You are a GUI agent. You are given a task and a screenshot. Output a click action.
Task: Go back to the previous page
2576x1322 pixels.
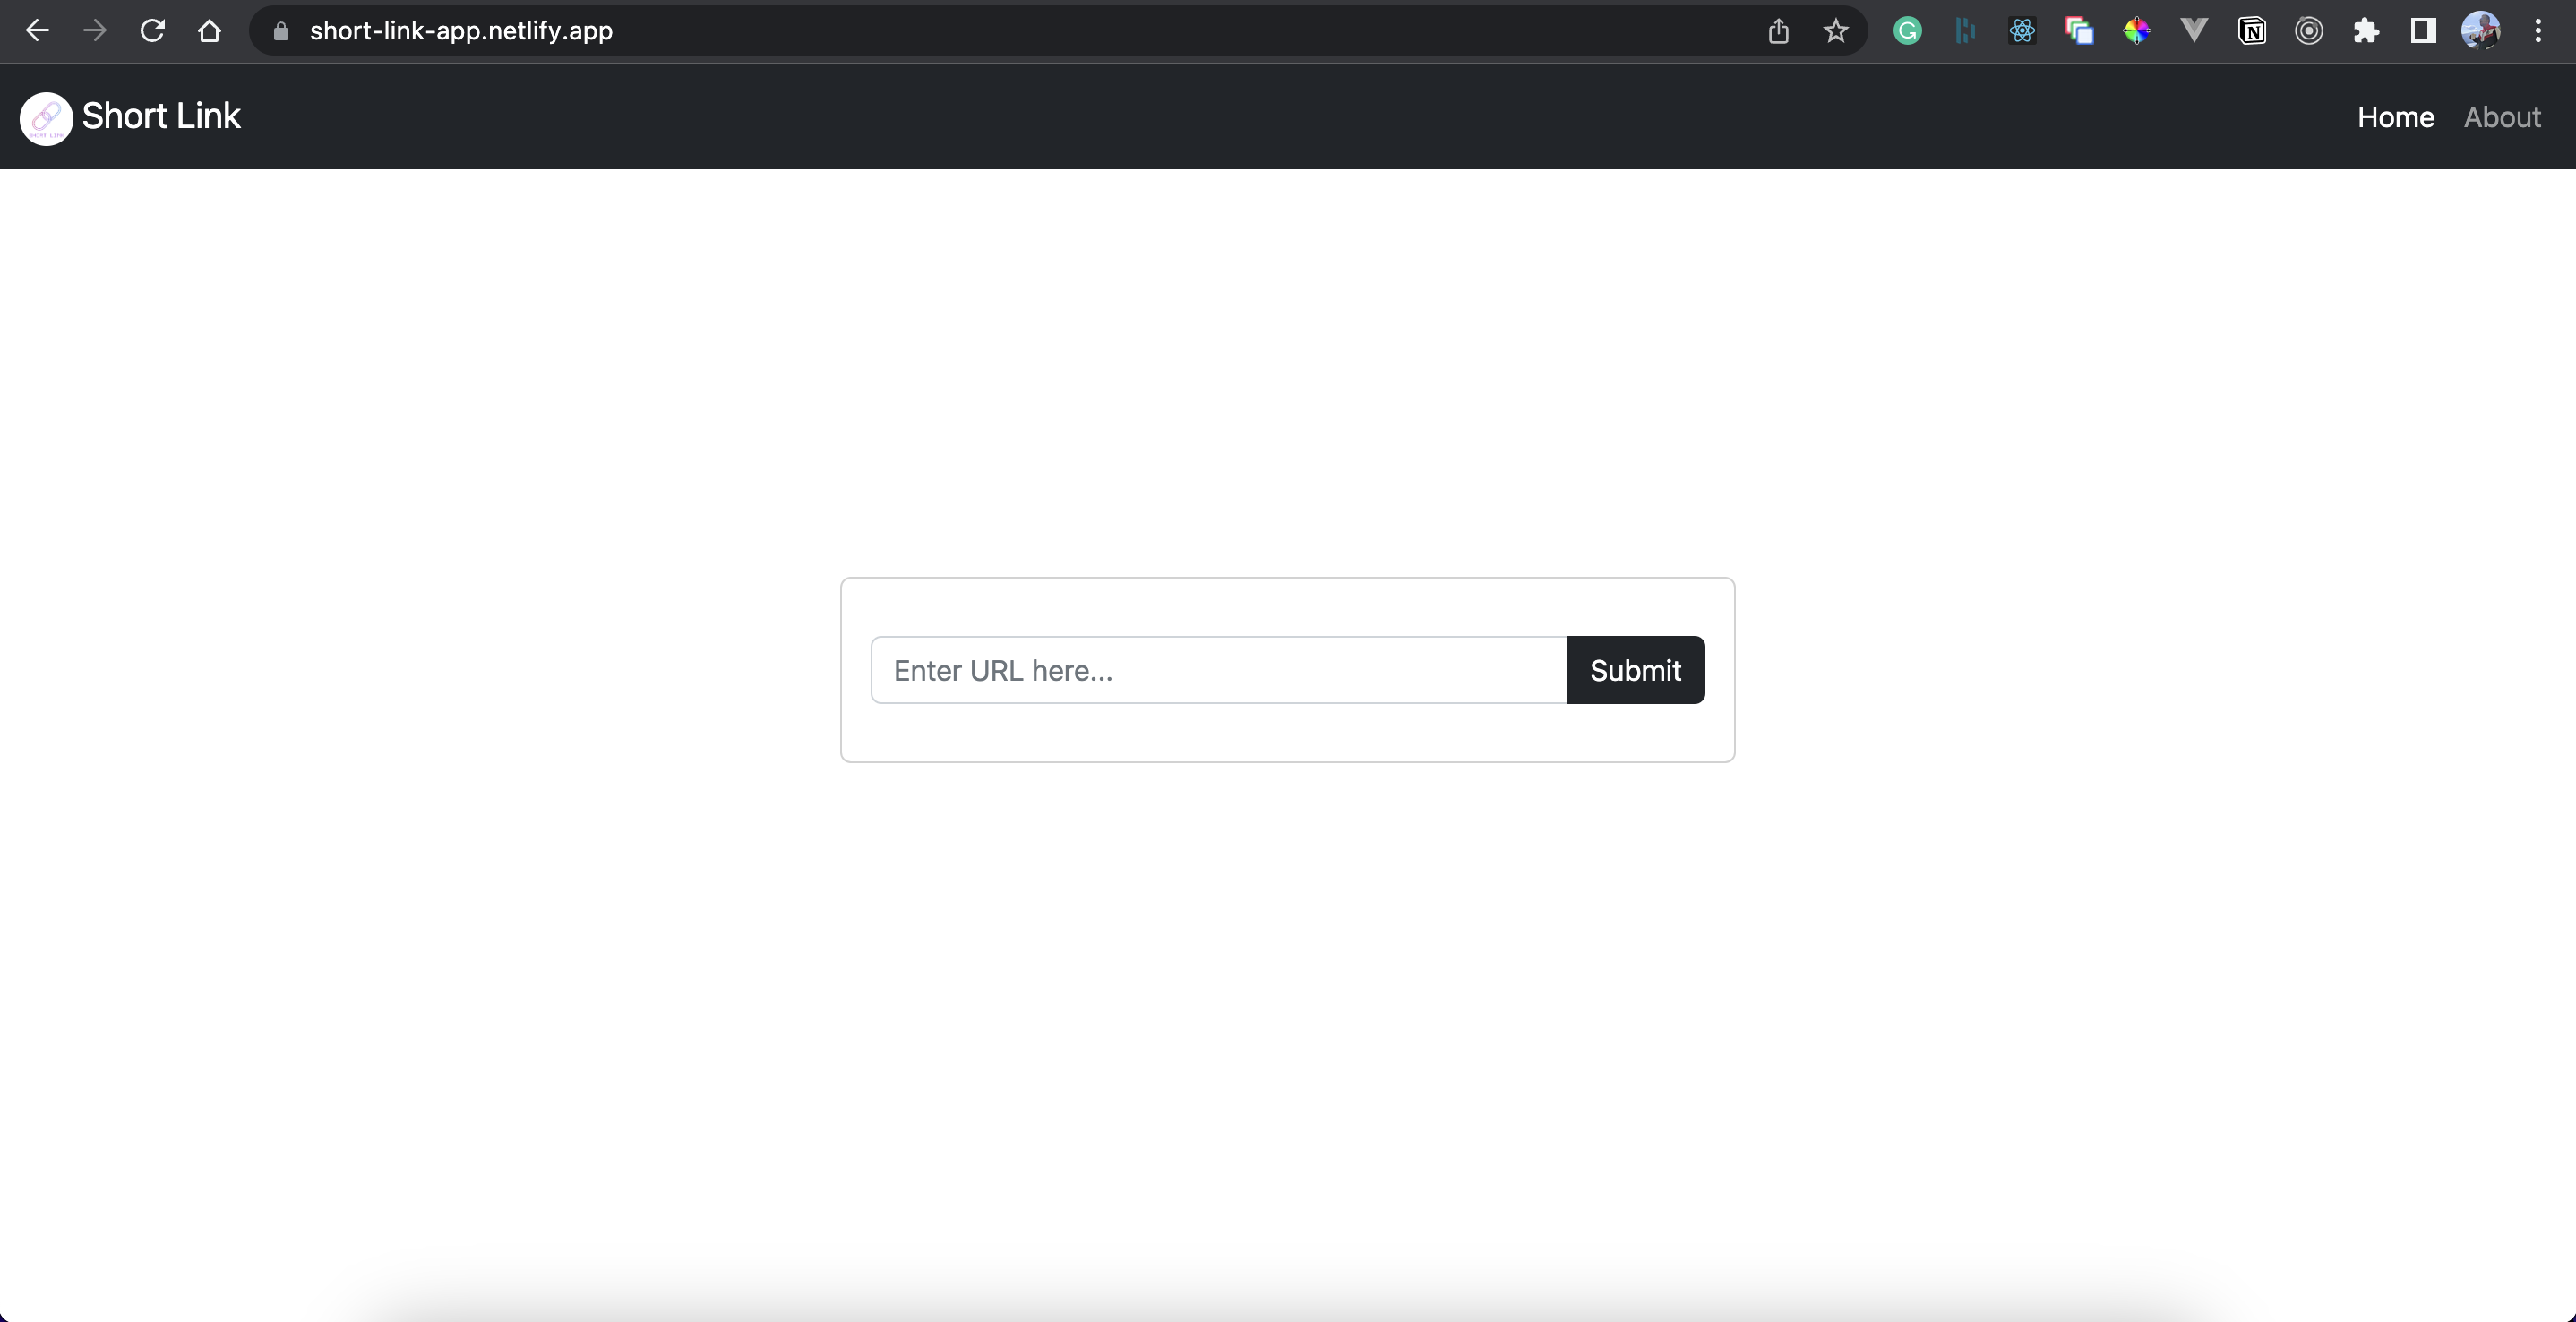pyautogui.click(x=37, y=31)
